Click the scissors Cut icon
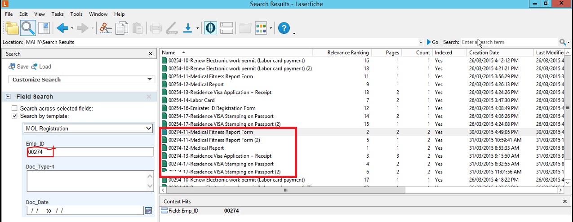Image resolution: width=573 pixels, height=222 pixels. click(x=106, y=28)
